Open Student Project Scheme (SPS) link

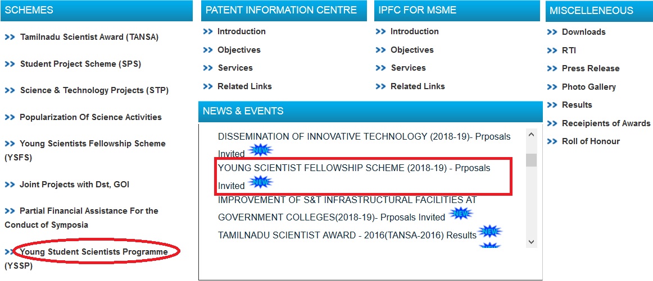pyautogui.click(x=80, y=64)
